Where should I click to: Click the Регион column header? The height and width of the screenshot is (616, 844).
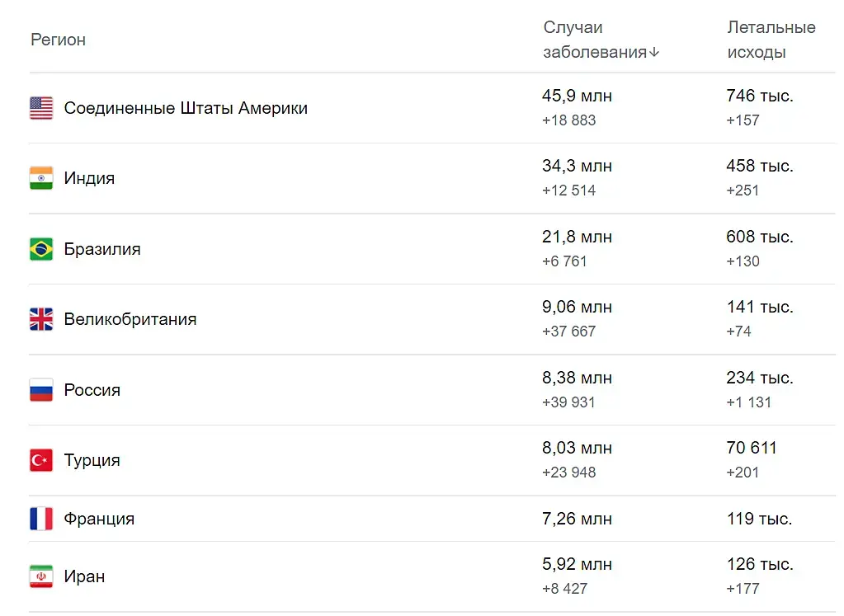58,40
